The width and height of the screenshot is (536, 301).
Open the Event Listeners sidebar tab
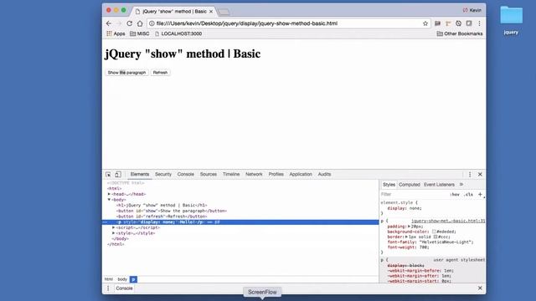pos(439,185)
